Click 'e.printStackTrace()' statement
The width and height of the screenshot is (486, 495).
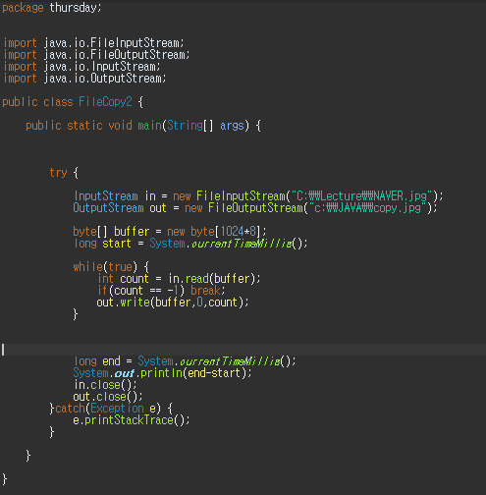tap(132, 420)
